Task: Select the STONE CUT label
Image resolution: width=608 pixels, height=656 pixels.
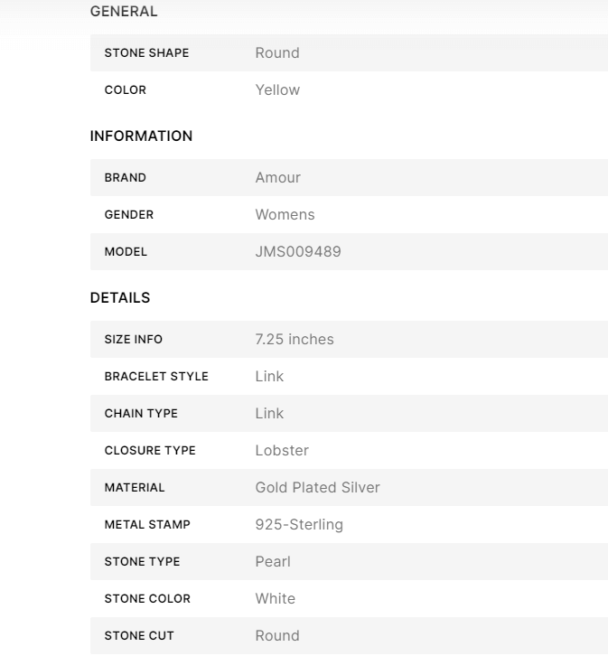Action: (x=139, y=636)
